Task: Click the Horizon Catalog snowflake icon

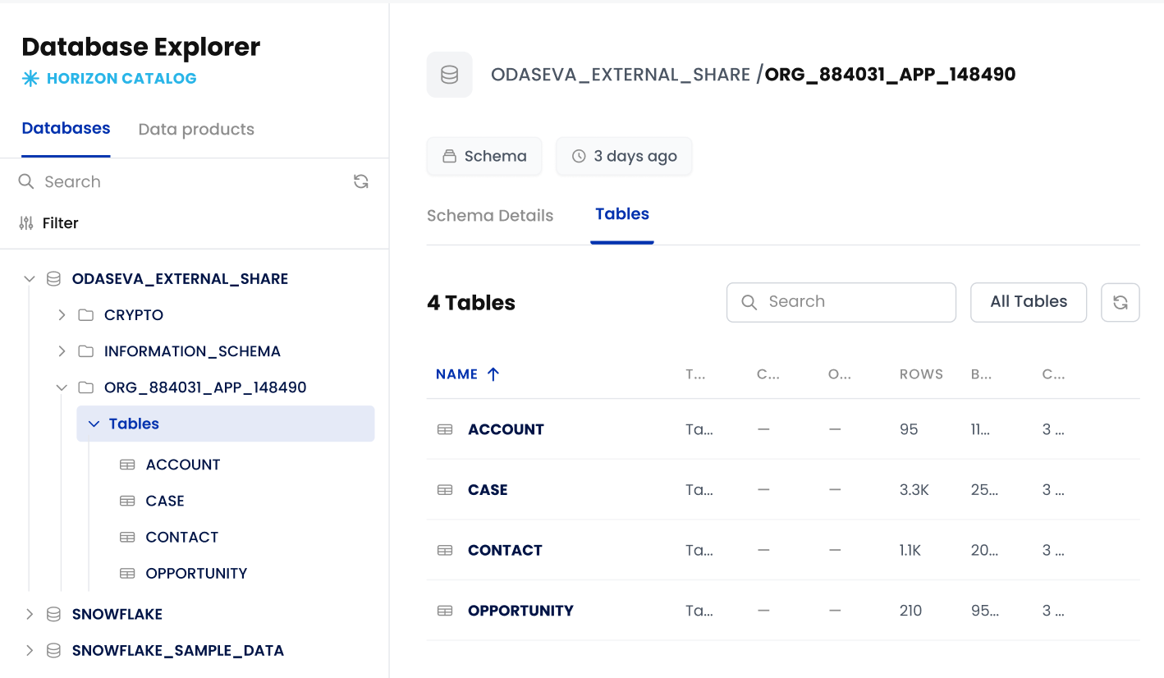Action: point(30,79)
